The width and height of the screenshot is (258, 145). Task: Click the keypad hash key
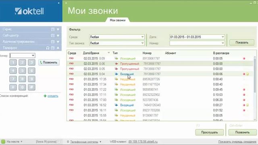coord(31,87)
